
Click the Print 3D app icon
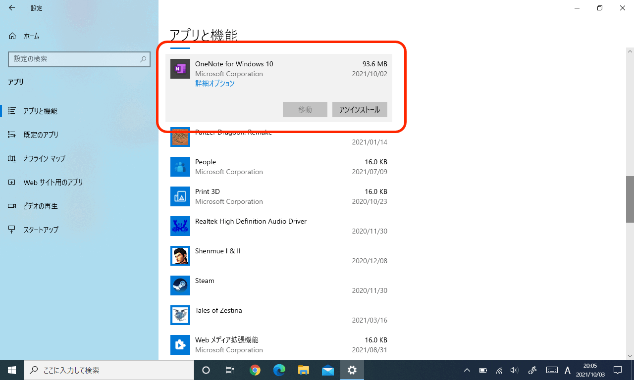(x=180, y=196)
